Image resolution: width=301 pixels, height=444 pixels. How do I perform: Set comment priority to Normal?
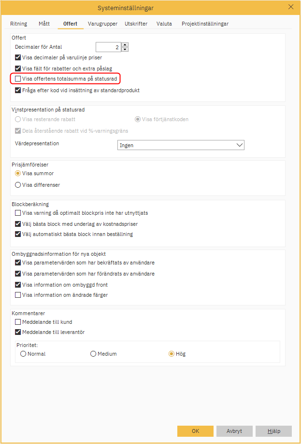point(23,354)
